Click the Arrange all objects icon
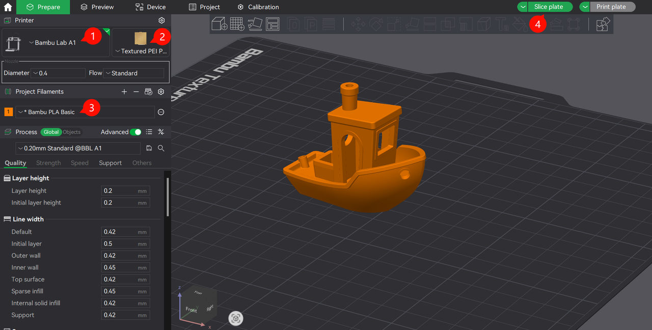The image size is (652, 330). click(273, 24)
